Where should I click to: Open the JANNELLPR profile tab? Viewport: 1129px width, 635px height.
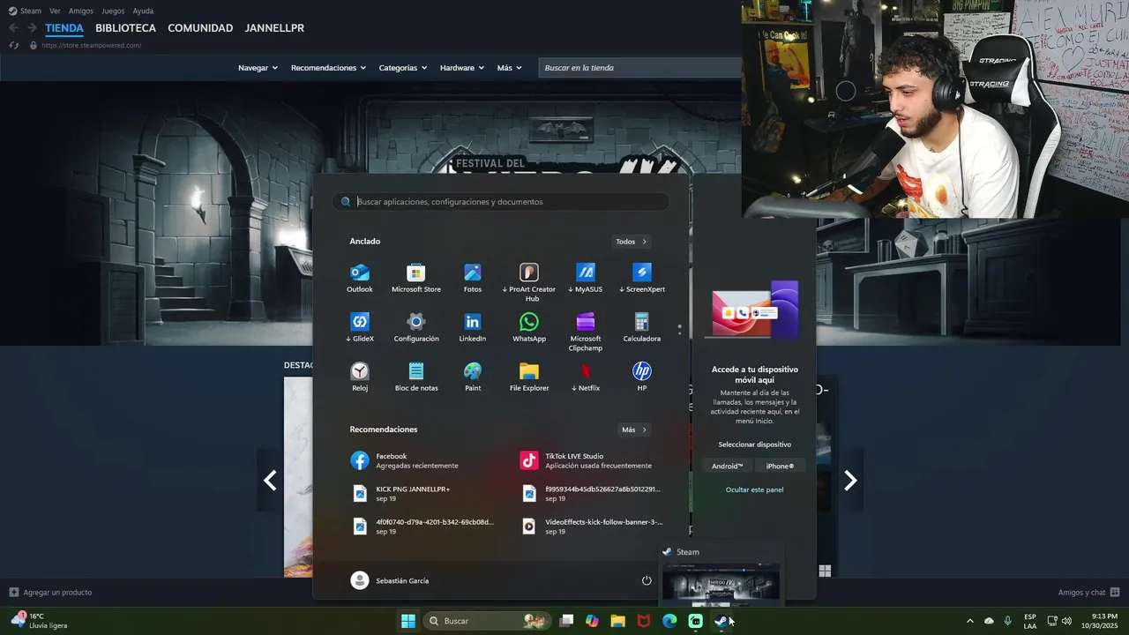click(x=274, y=28)
